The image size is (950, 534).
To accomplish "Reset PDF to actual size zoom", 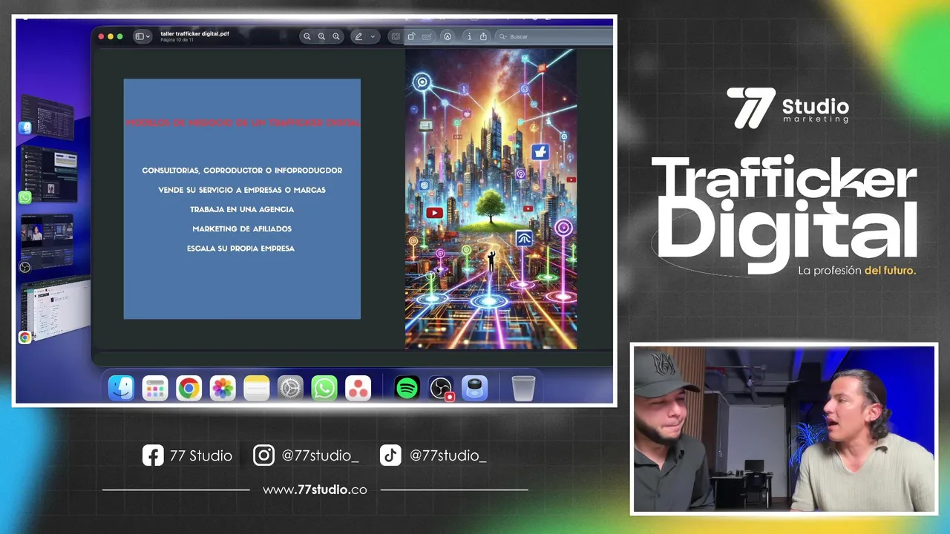I will pos(321,36).
